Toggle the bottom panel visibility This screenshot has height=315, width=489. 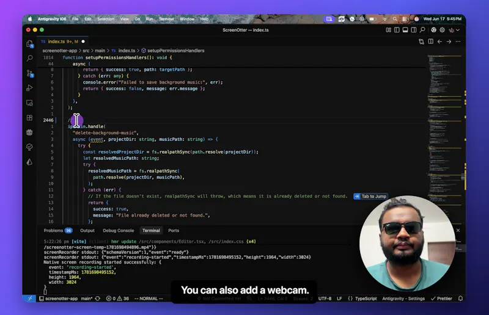click(x=405, y=30)
